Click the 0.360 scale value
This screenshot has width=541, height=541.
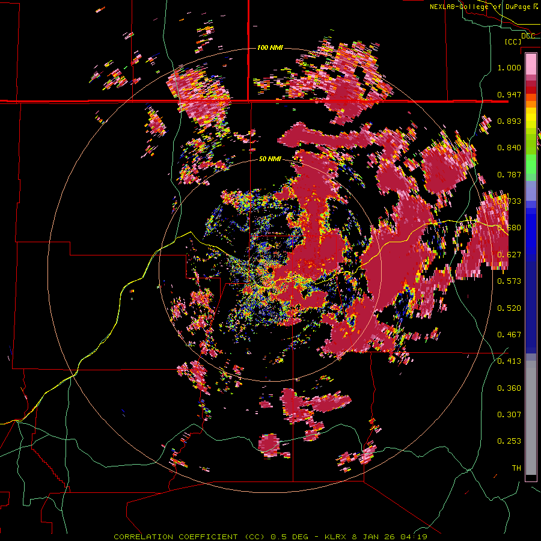509,388
